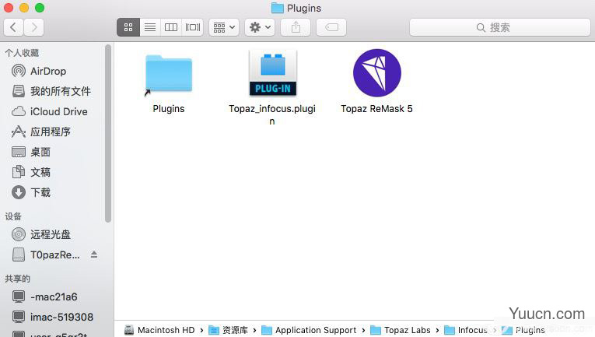Image resolution: width=595 pixels, height=337 pixels.
Task: Select the Plugins folder alias icon
Action: (169, 75)
